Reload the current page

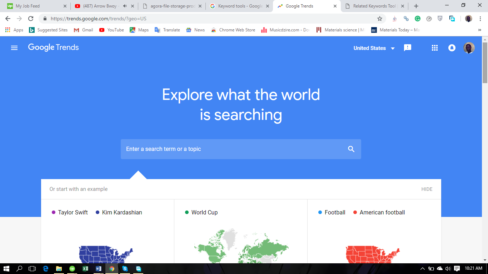point(31,19)
